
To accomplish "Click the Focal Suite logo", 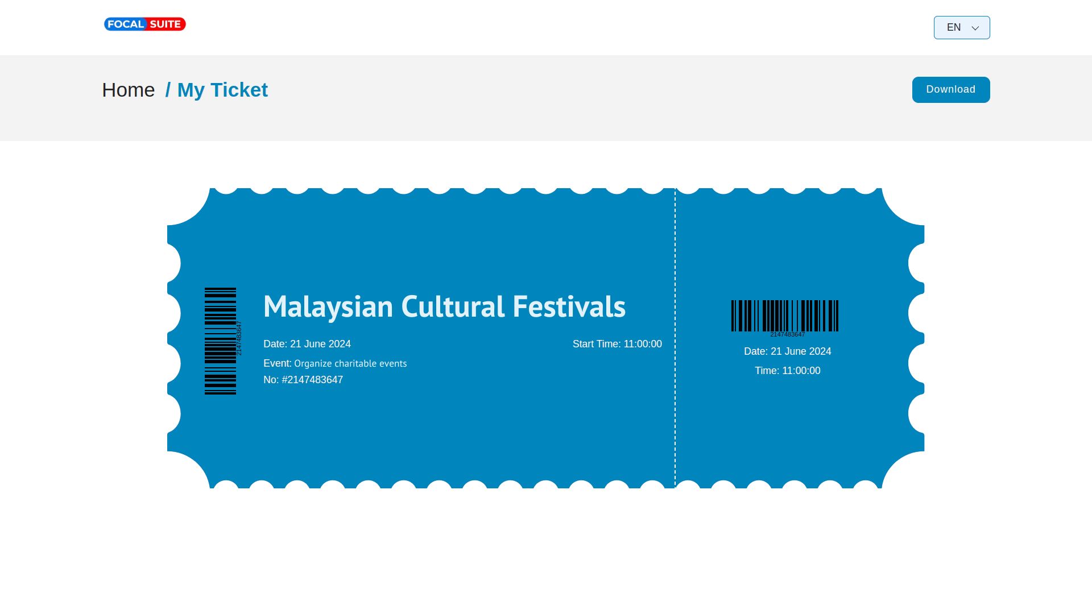I will click(x=144, y=24).
